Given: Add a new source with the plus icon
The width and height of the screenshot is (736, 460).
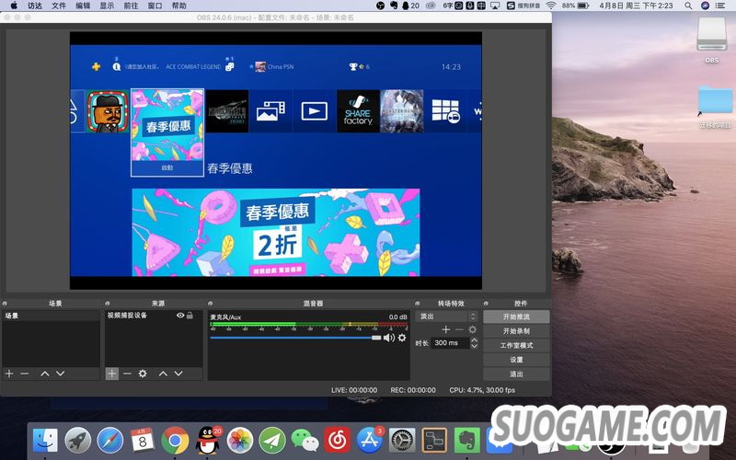Looking at the screenshot, I should point(111,374).
